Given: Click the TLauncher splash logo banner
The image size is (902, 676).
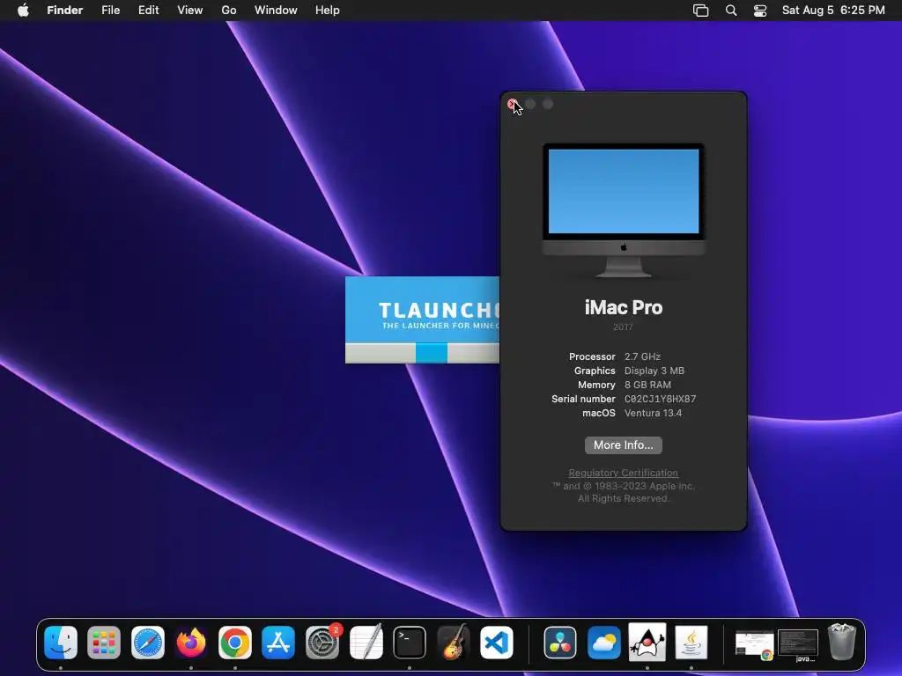Looking at the screenshot, I should click(x=423, y=310).
